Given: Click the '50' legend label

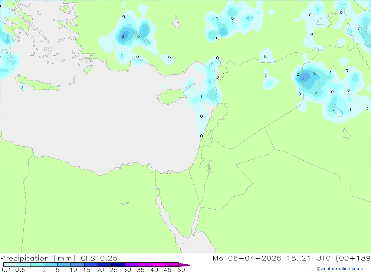Looking at the screenshot, I should (x=181, y=270).
